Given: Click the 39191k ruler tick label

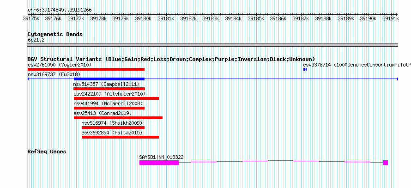Looking at the screenshot, I should pyautogui.click(x=391, y=18).
